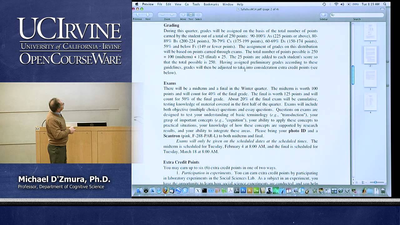Open the Edit menu
The height and width of the screenshot is (225, 400).
coord(168,4)
